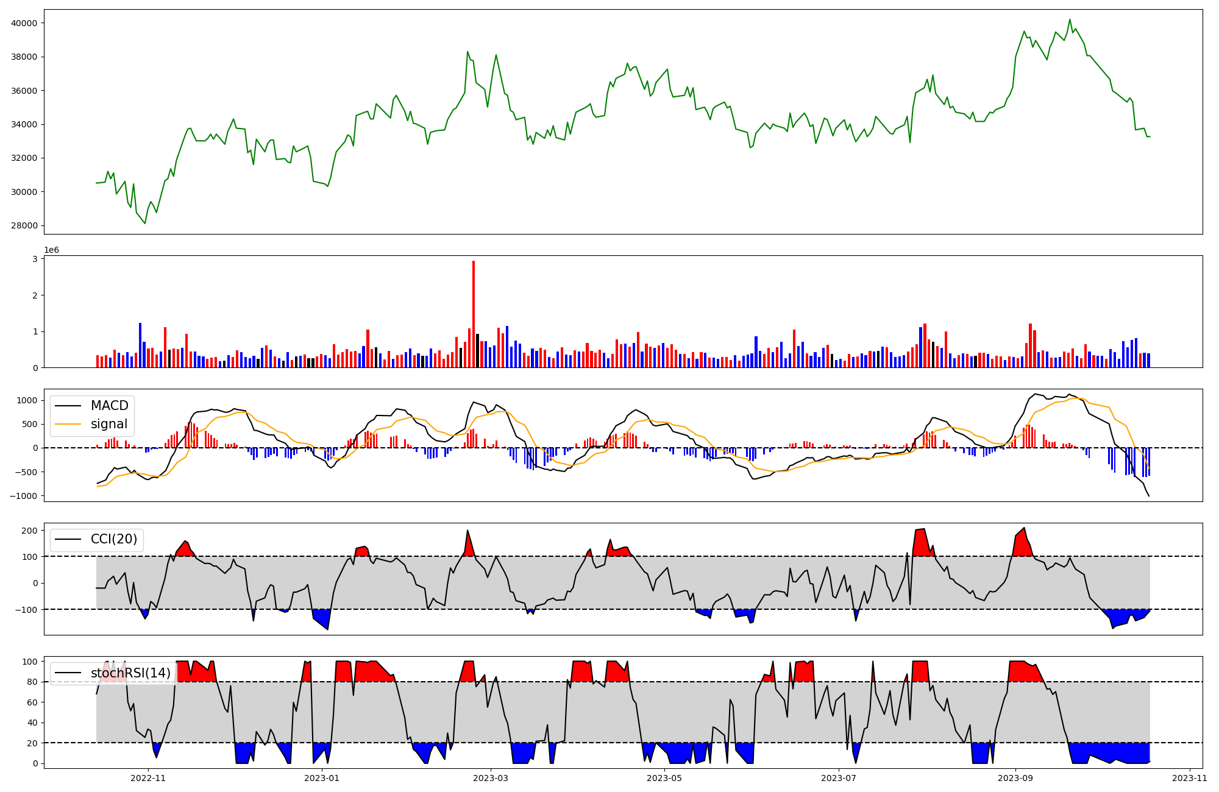The image size is (1219, 792).
Task: Click the 2023-09 x-axis date label
Action: click(1015, 778)
